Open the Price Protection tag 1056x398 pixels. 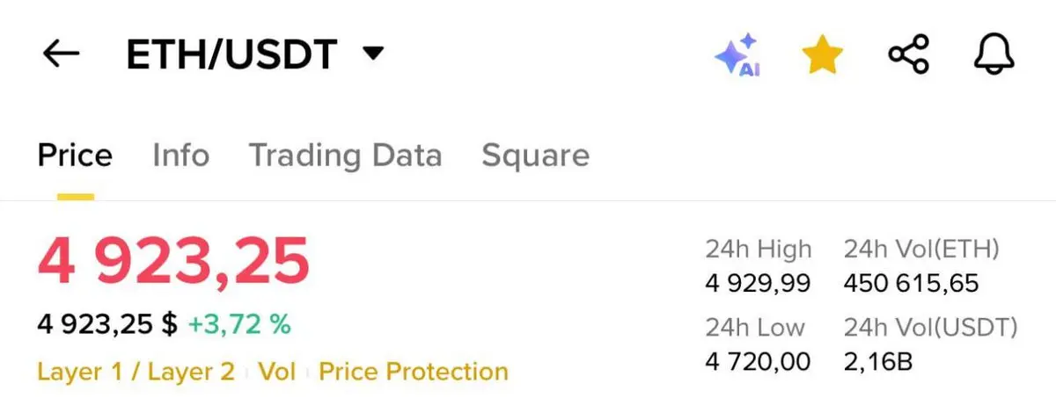click(414, 372)
